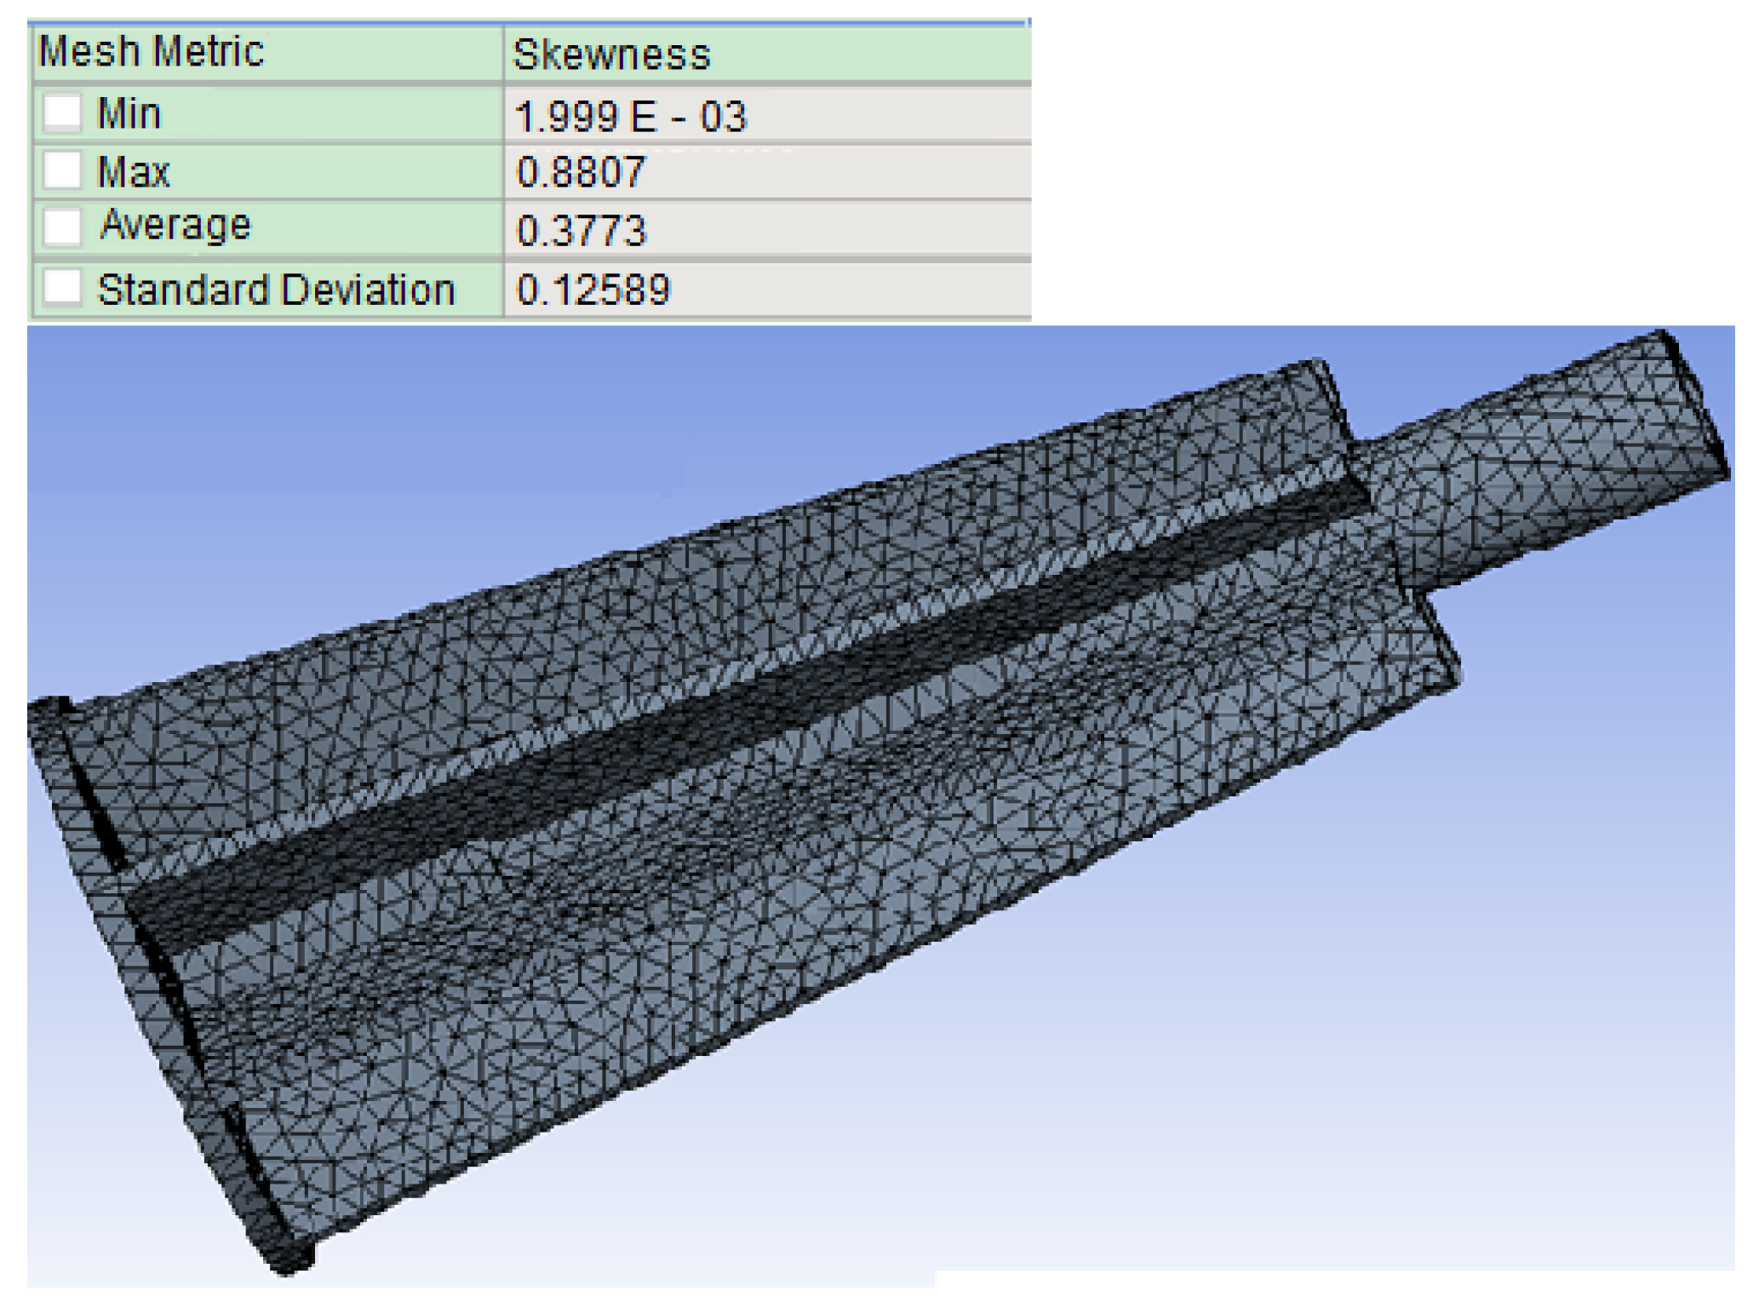
Task: Click the Min row label
Action: [x=129, y=113]
